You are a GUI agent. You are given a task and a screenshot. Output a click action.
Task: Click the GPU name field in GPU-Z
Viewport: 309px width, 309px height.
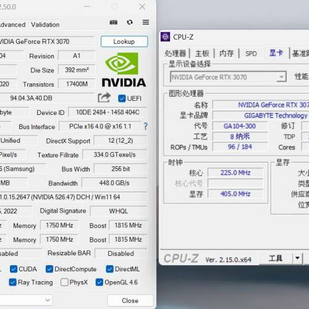click(x=47, y=41)
